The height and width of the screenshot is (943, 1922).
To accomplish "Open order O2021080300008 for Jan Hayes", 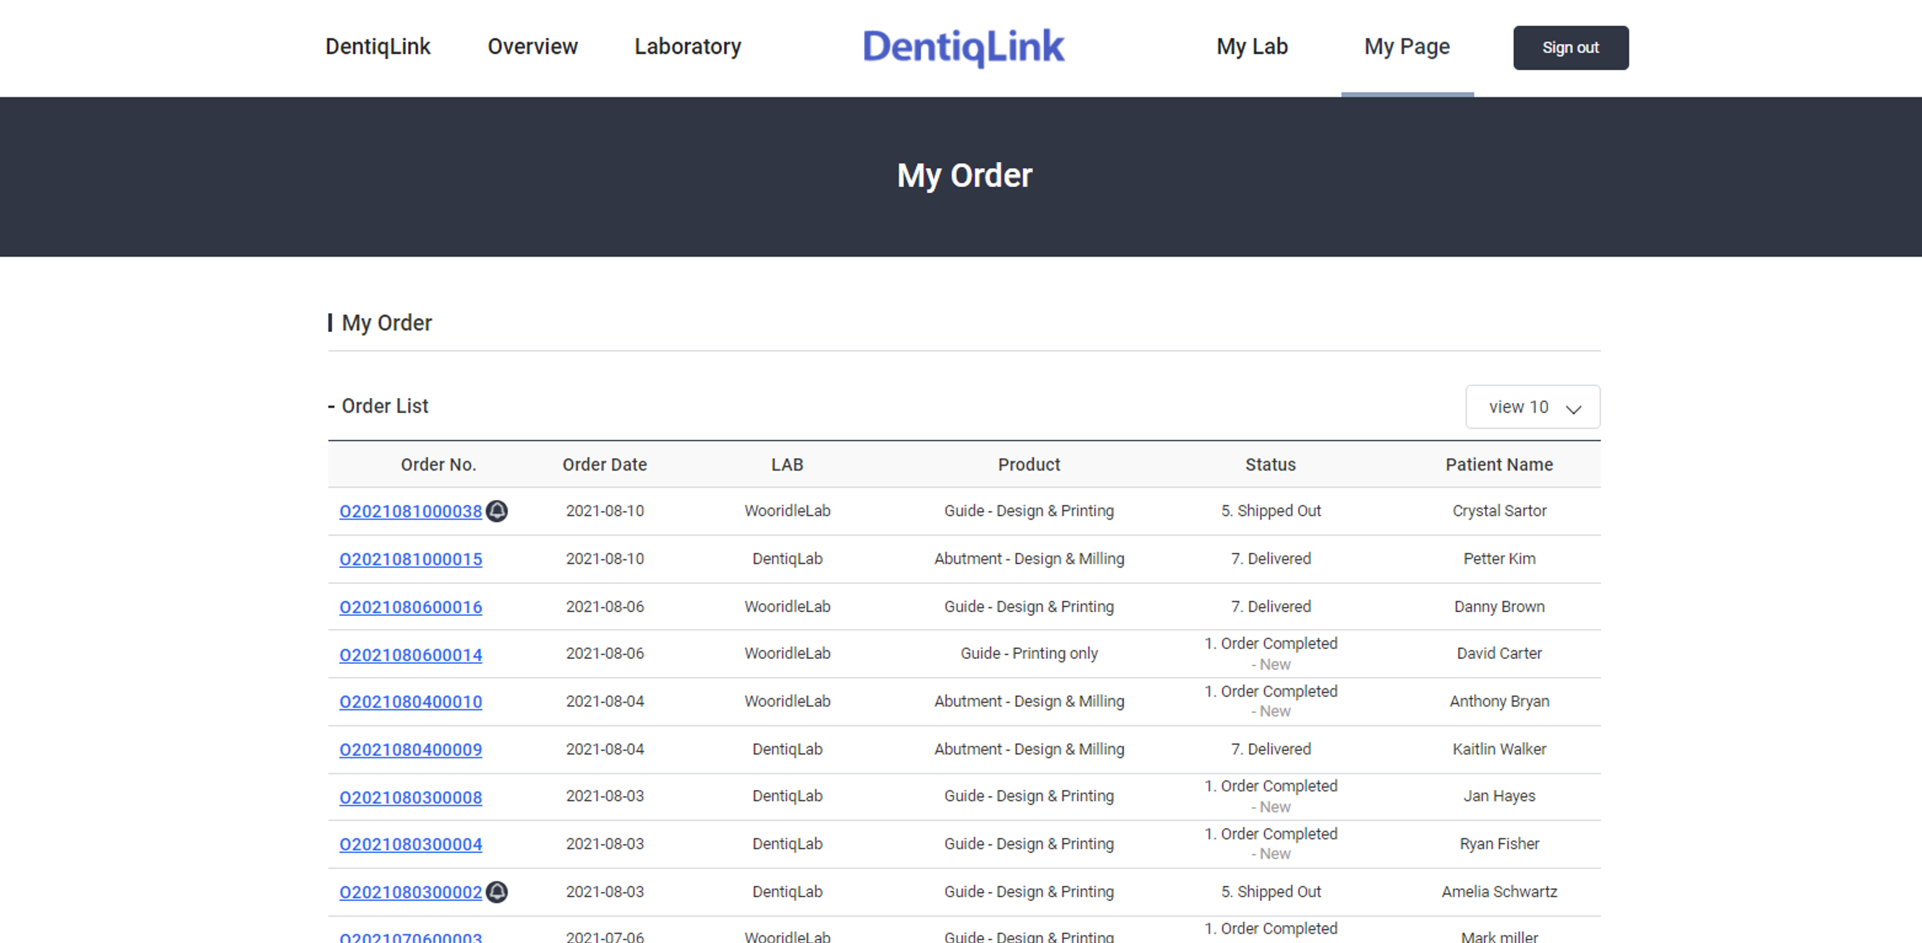I will (x=410, y=797).
